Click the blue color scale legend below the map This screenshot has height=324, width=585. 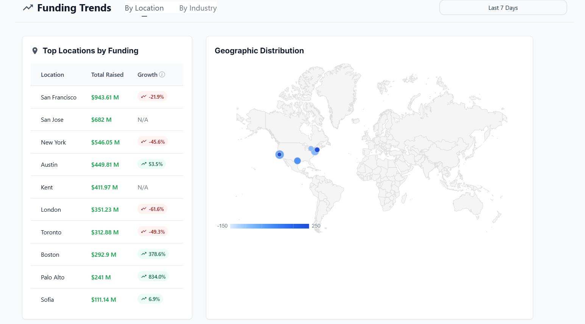270,226
